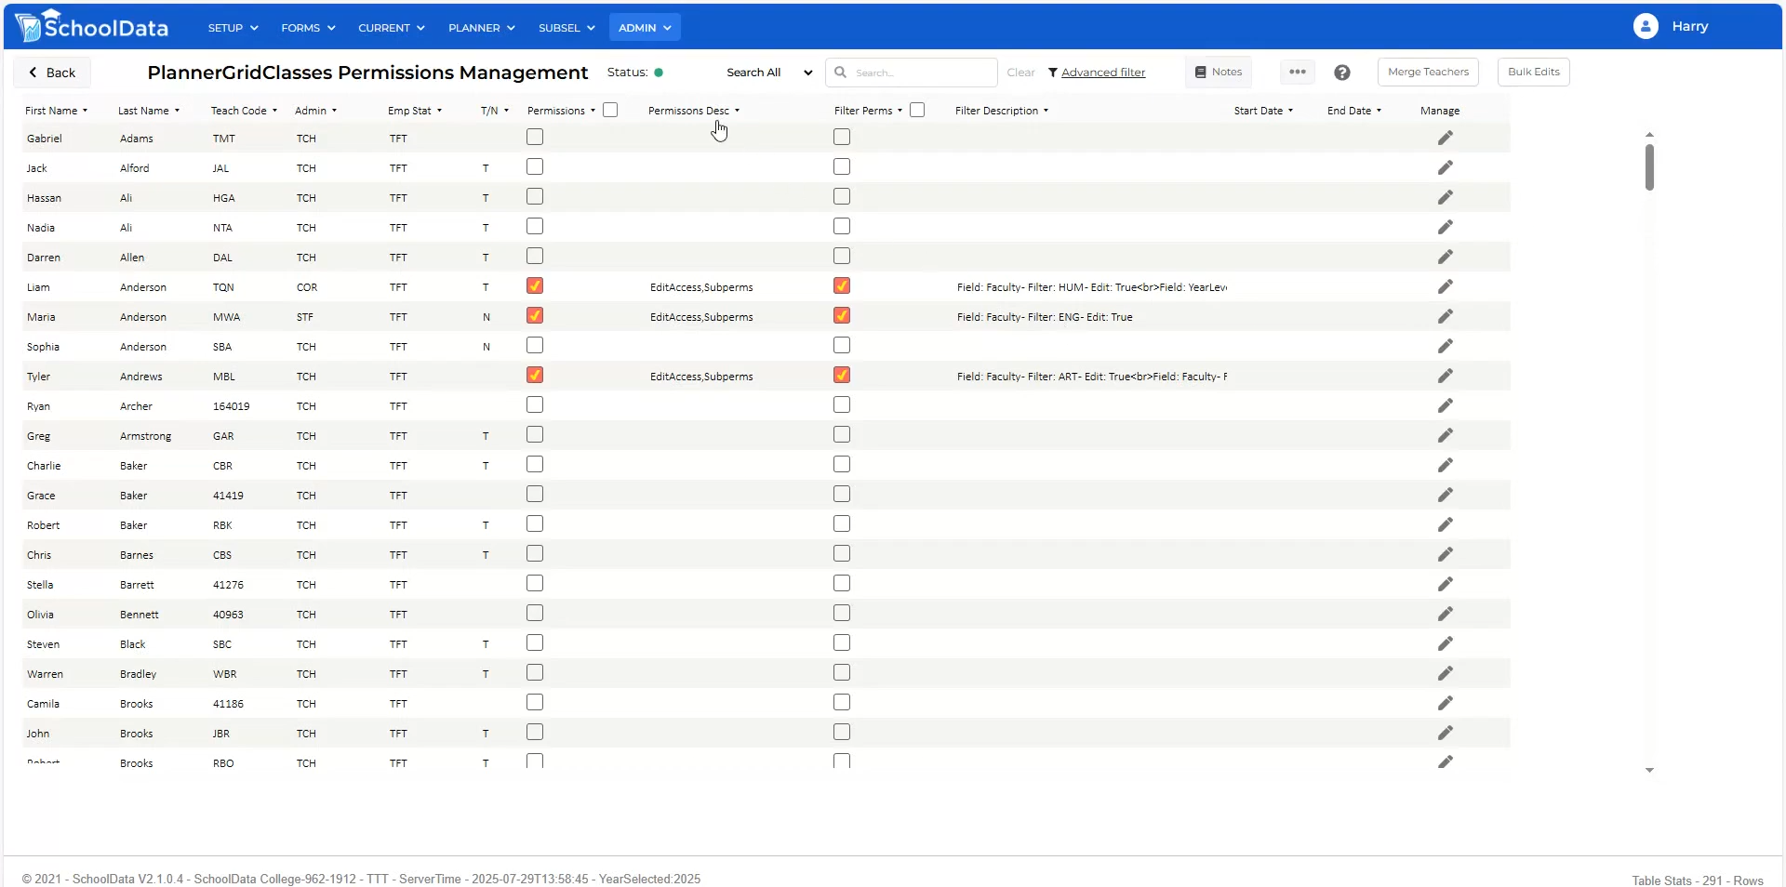Screen dimensions: 1786x887
Task: Toggle the Permissions header select-all checkbox
Action: 610,110
